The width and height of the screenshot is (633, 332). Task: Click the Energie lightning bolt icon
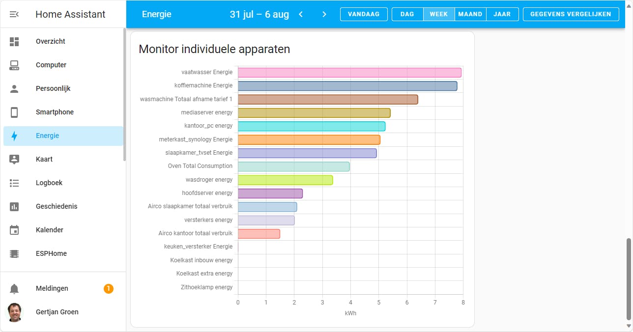[14, 136]
